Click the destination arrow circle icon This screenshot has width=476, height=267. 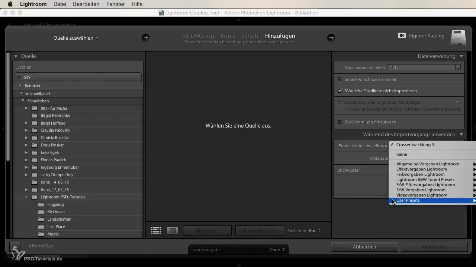(x=331, y=37)
